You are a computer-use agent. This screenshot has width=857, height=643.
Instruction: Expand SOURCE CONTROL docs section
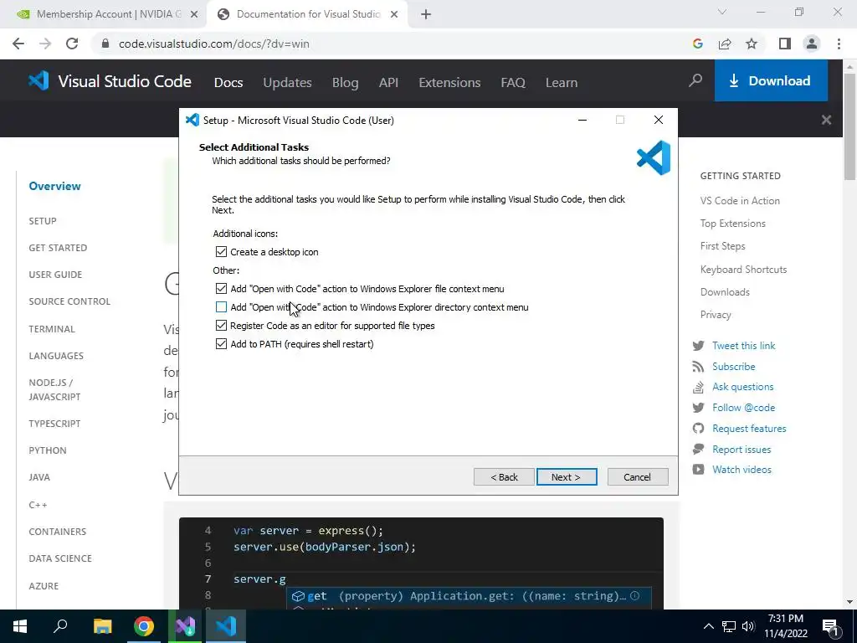click(x=69, y=301)
